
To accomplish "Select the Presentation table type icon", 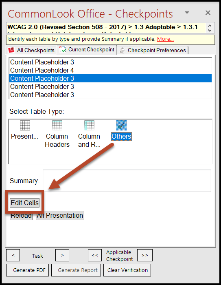I will (25, 126).
